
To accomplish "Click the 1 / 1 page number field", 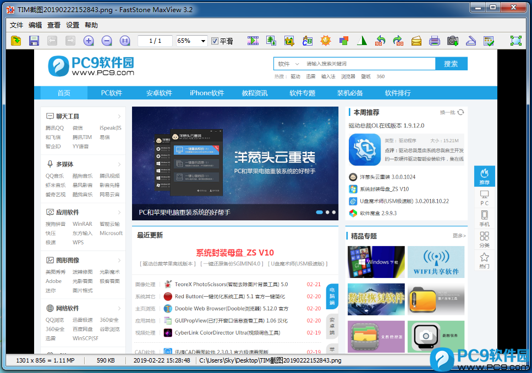I will (x=155, y=41).
